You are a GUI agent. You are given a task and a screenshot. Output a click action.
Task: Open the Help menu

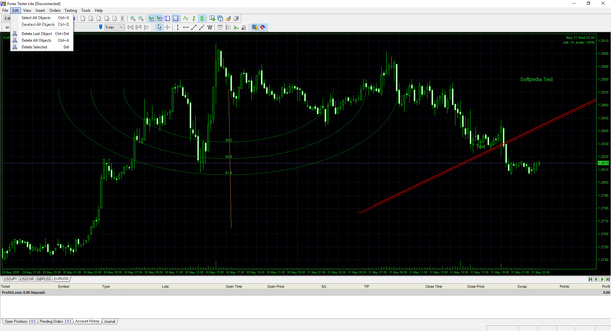pos(99,11)
